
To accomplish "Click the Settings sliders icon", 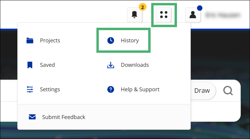I will point(30,89).
